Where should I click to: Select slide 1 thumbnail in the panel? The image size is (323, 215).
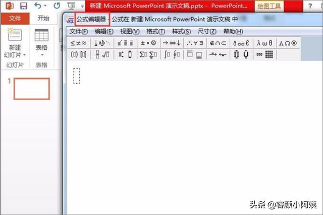tap(31, 89)
